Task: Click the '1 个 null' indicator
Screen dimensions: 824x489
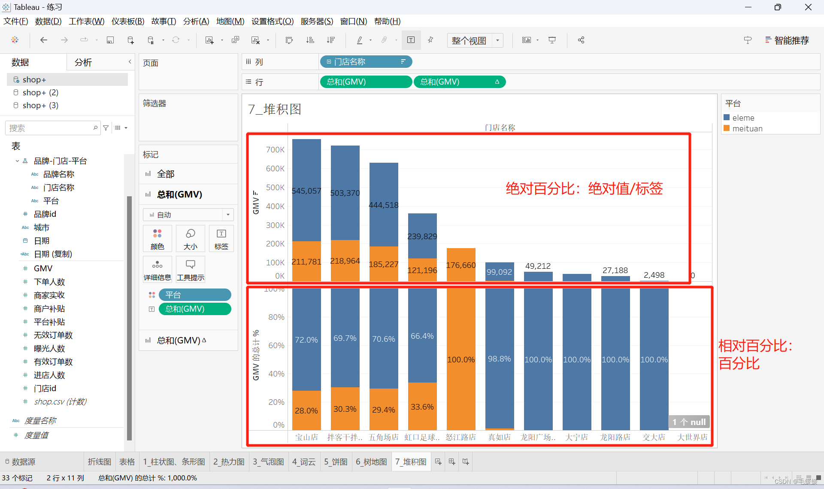Action: [689, 422]
